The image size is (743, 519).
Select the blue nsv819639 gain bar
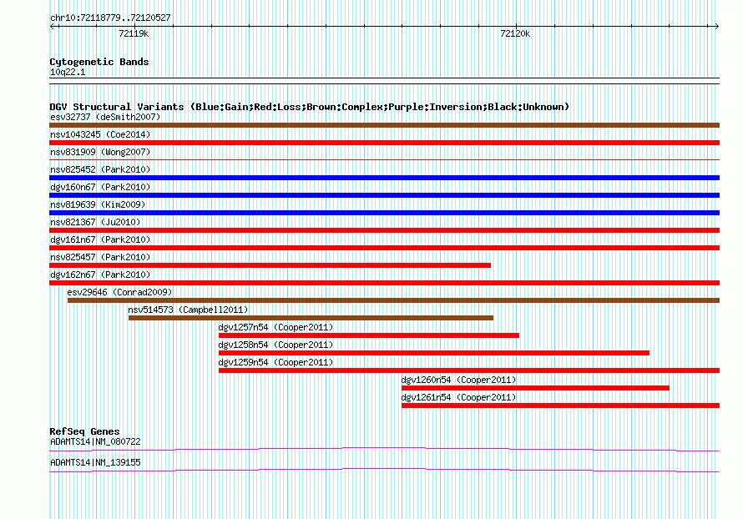point(384,213)
